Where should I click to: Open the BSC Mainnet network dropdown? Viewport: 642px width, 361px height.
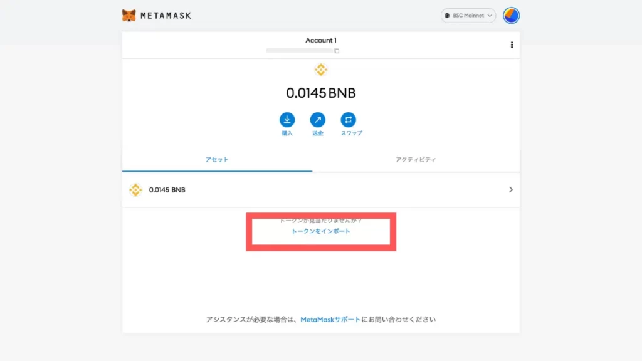tap(468, 16)
